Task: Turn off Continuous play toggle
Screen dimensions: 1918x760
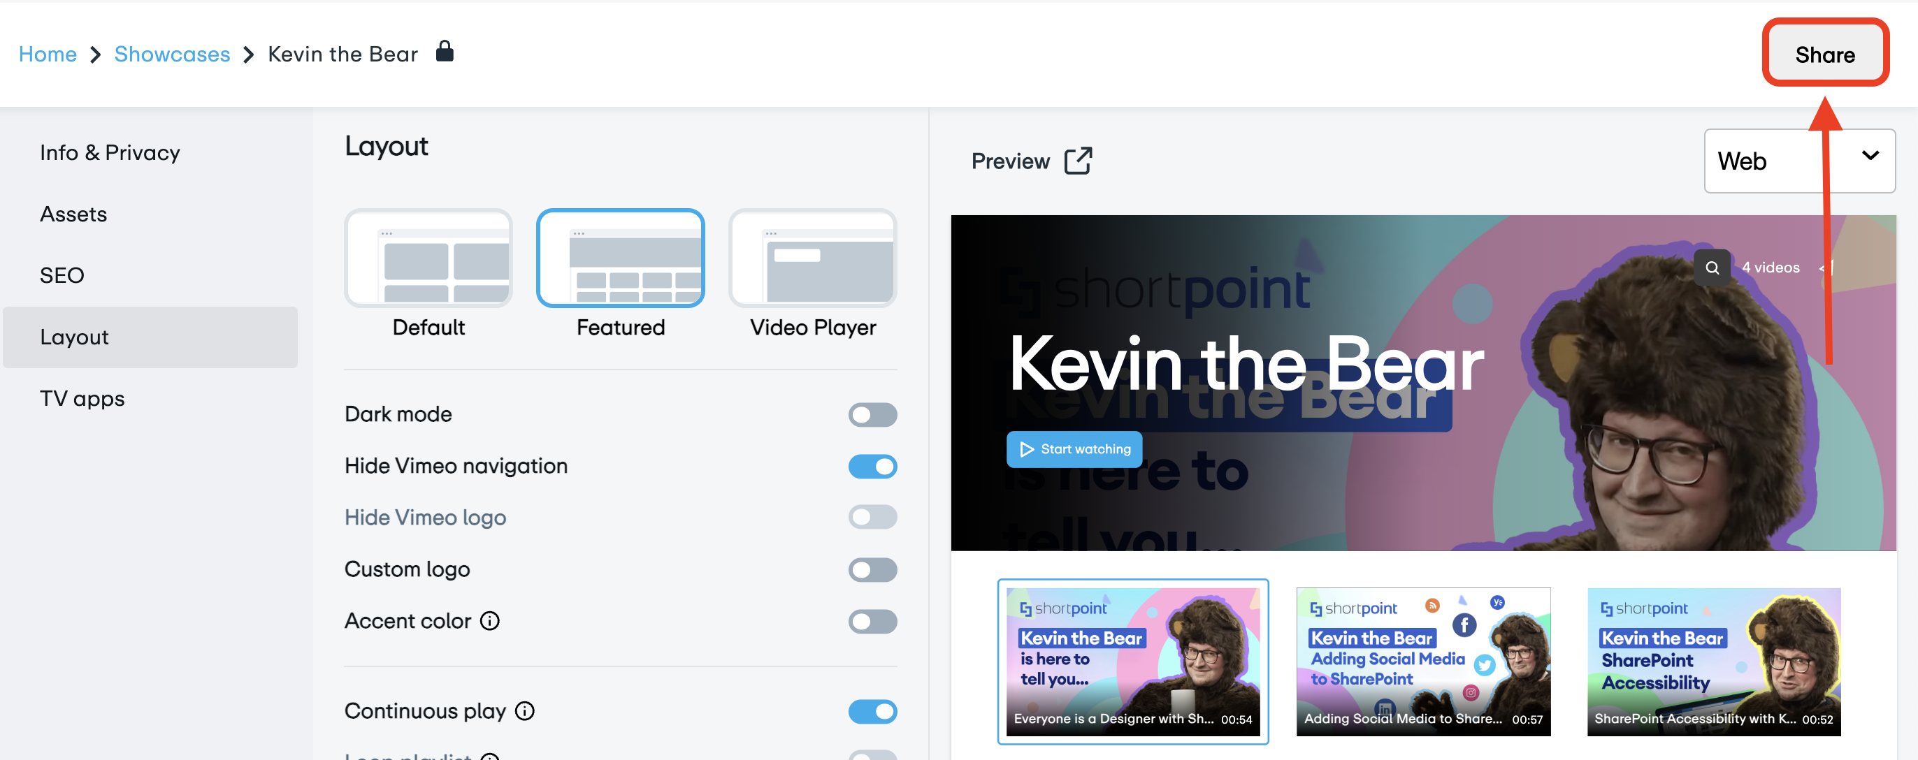Action: 872,711
